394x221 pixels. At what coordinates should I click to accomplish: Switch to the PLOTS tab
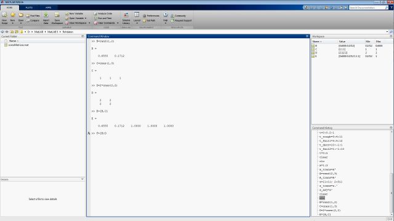pos(29,7)
